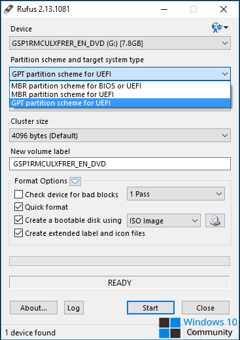Click the '1 device found' status text
The width and height of the screenshot is (240, 340).
coord(30,333)
